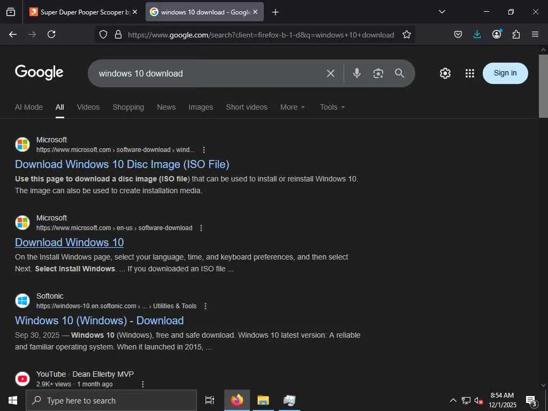
Task: Select the All results tab
Action: coord(60,107)
